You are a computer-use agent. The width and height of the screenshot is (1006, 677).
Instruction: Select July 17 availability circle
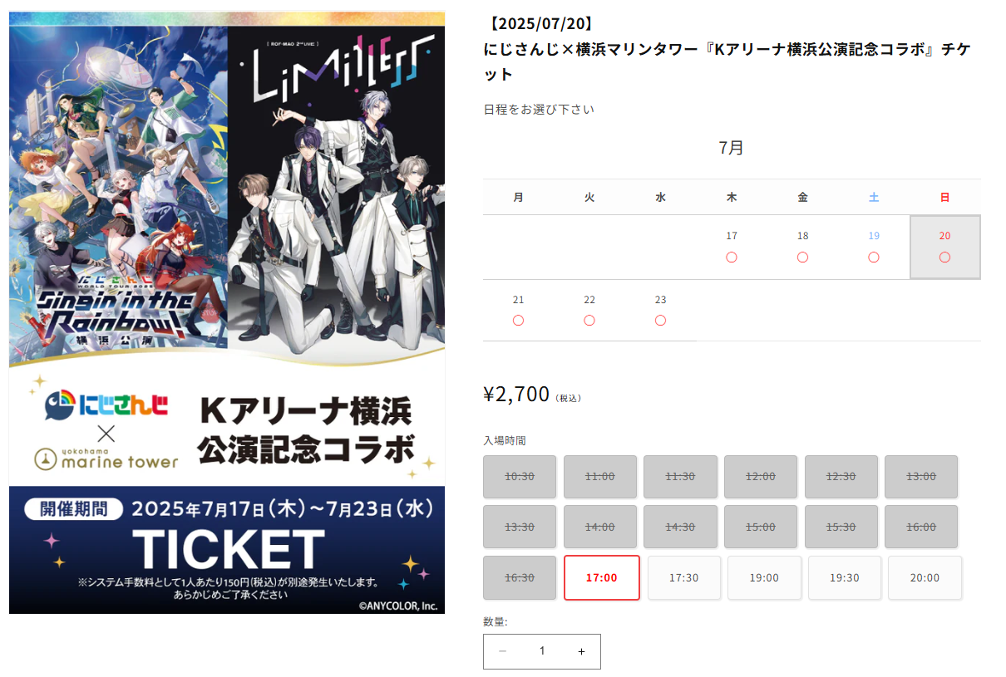click(x=732, y=258)
